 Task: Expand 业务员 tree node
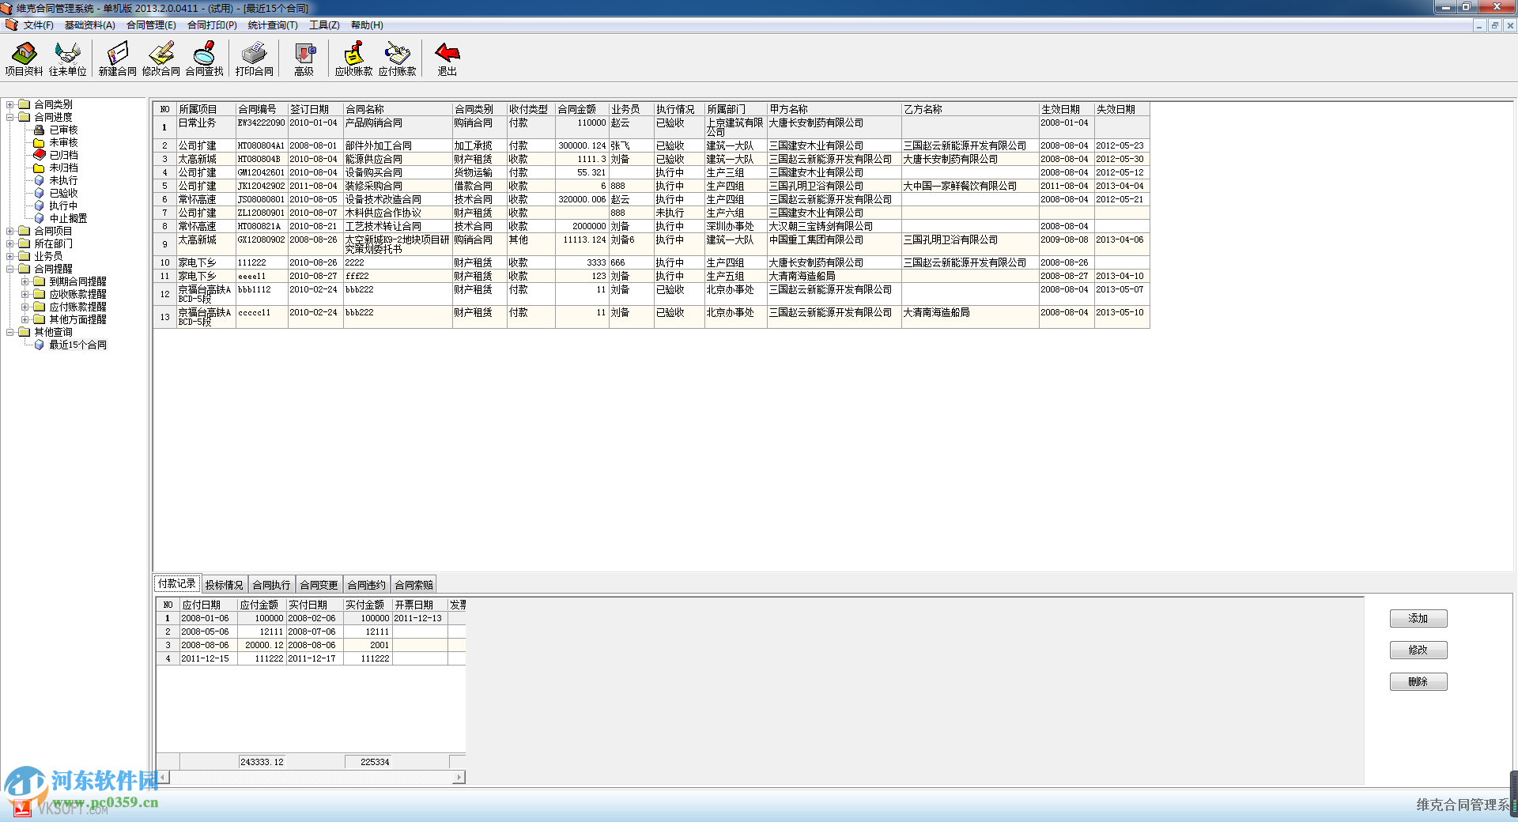pos(10,256)
